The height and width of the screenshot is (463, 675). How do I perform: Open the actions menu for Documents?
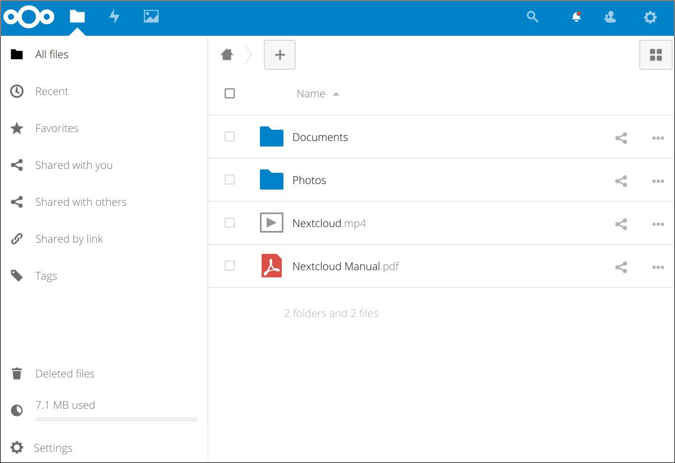point(658,138)
